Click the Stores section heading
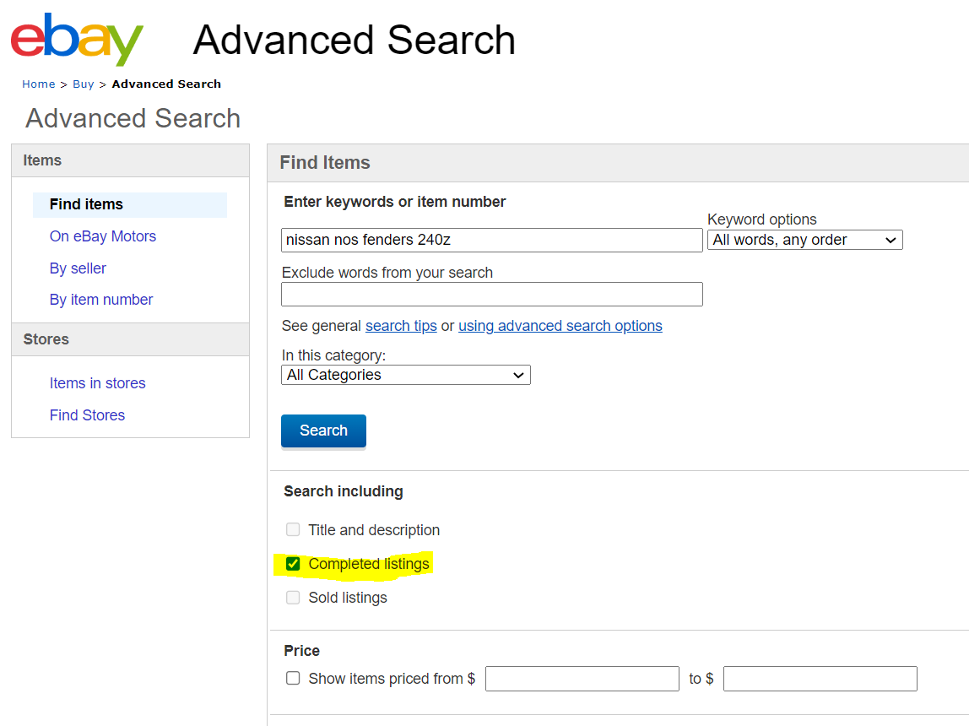 tap(46, 339)
